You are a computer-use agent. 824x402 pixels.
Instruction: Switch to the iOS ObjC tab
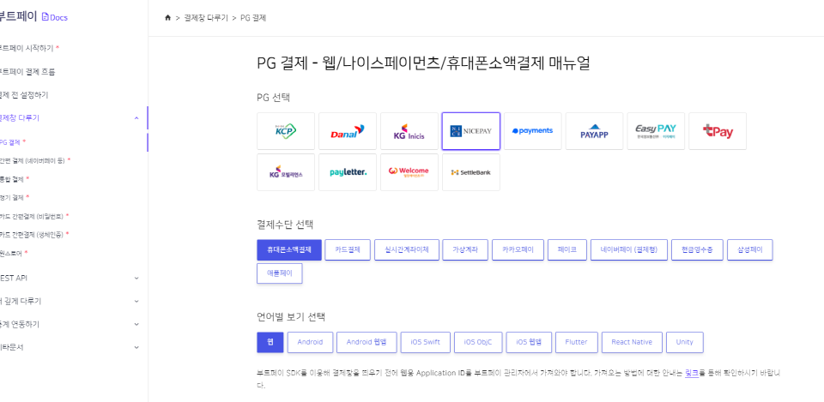pyautogui.click(x=478, y=342)
